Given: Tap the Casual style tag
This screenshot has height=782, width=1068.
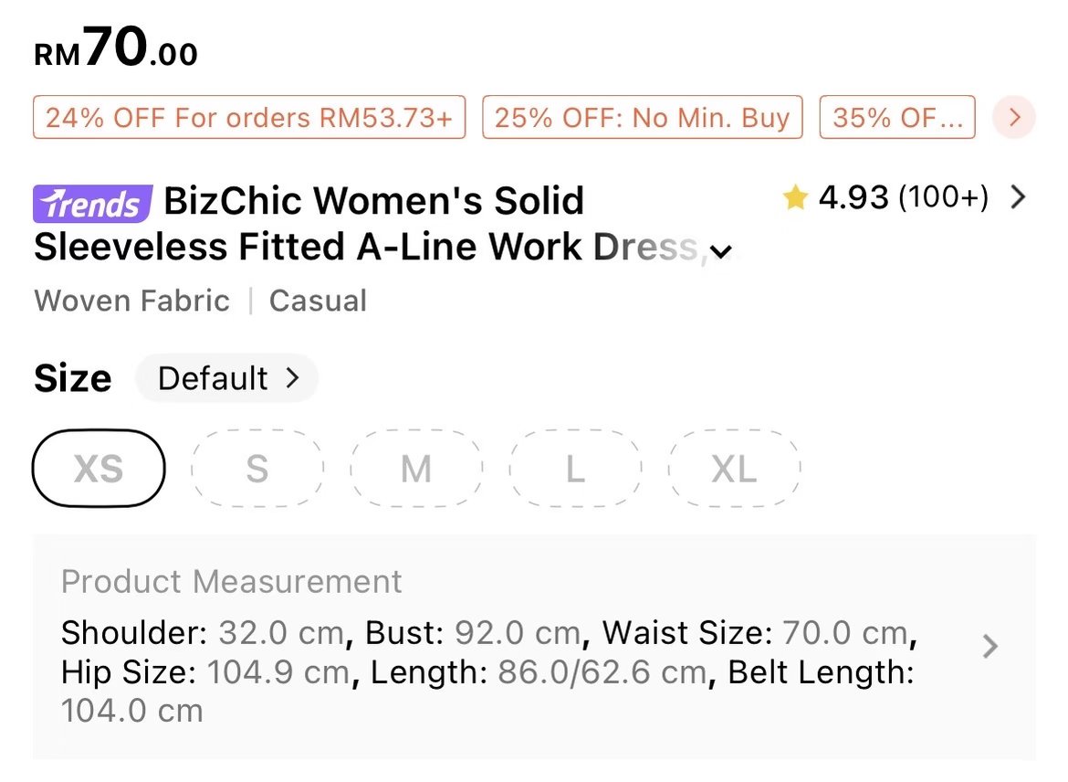Looking at the screenshot, I should tap(318, 301).
